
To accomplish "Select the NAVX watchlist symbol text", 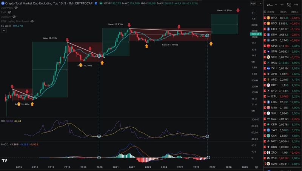I will point(274,119).
